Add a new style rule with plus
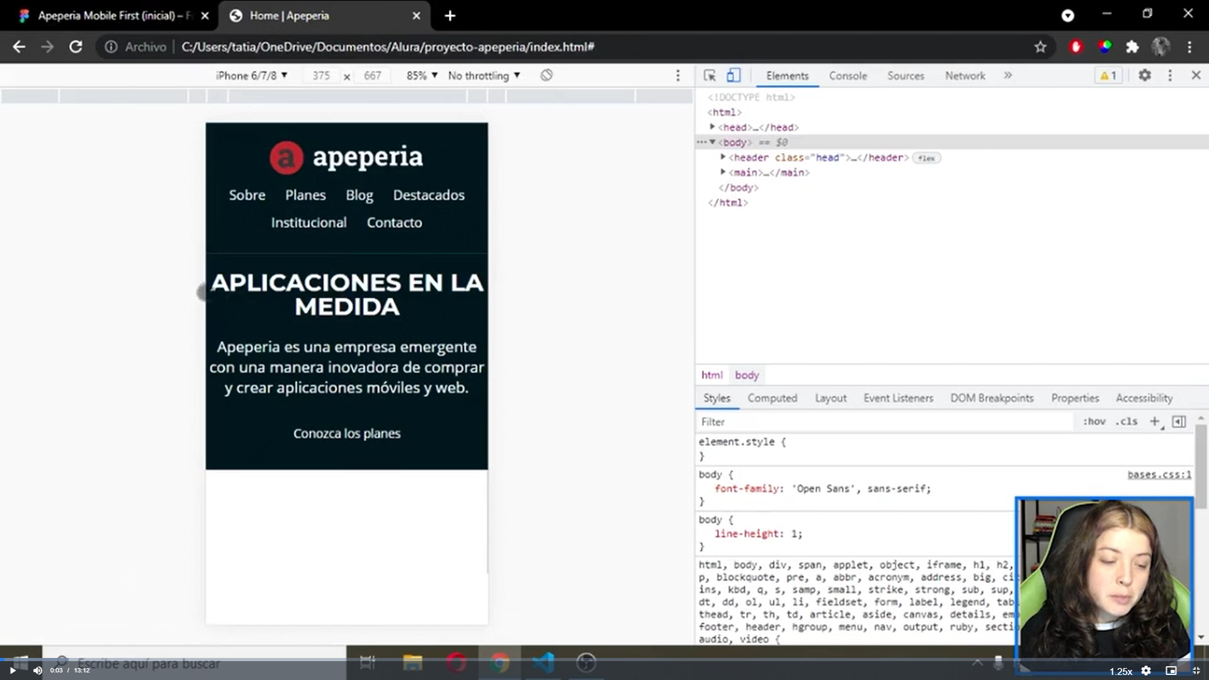Screen dimensions: 1209x680 point(1154,422)
